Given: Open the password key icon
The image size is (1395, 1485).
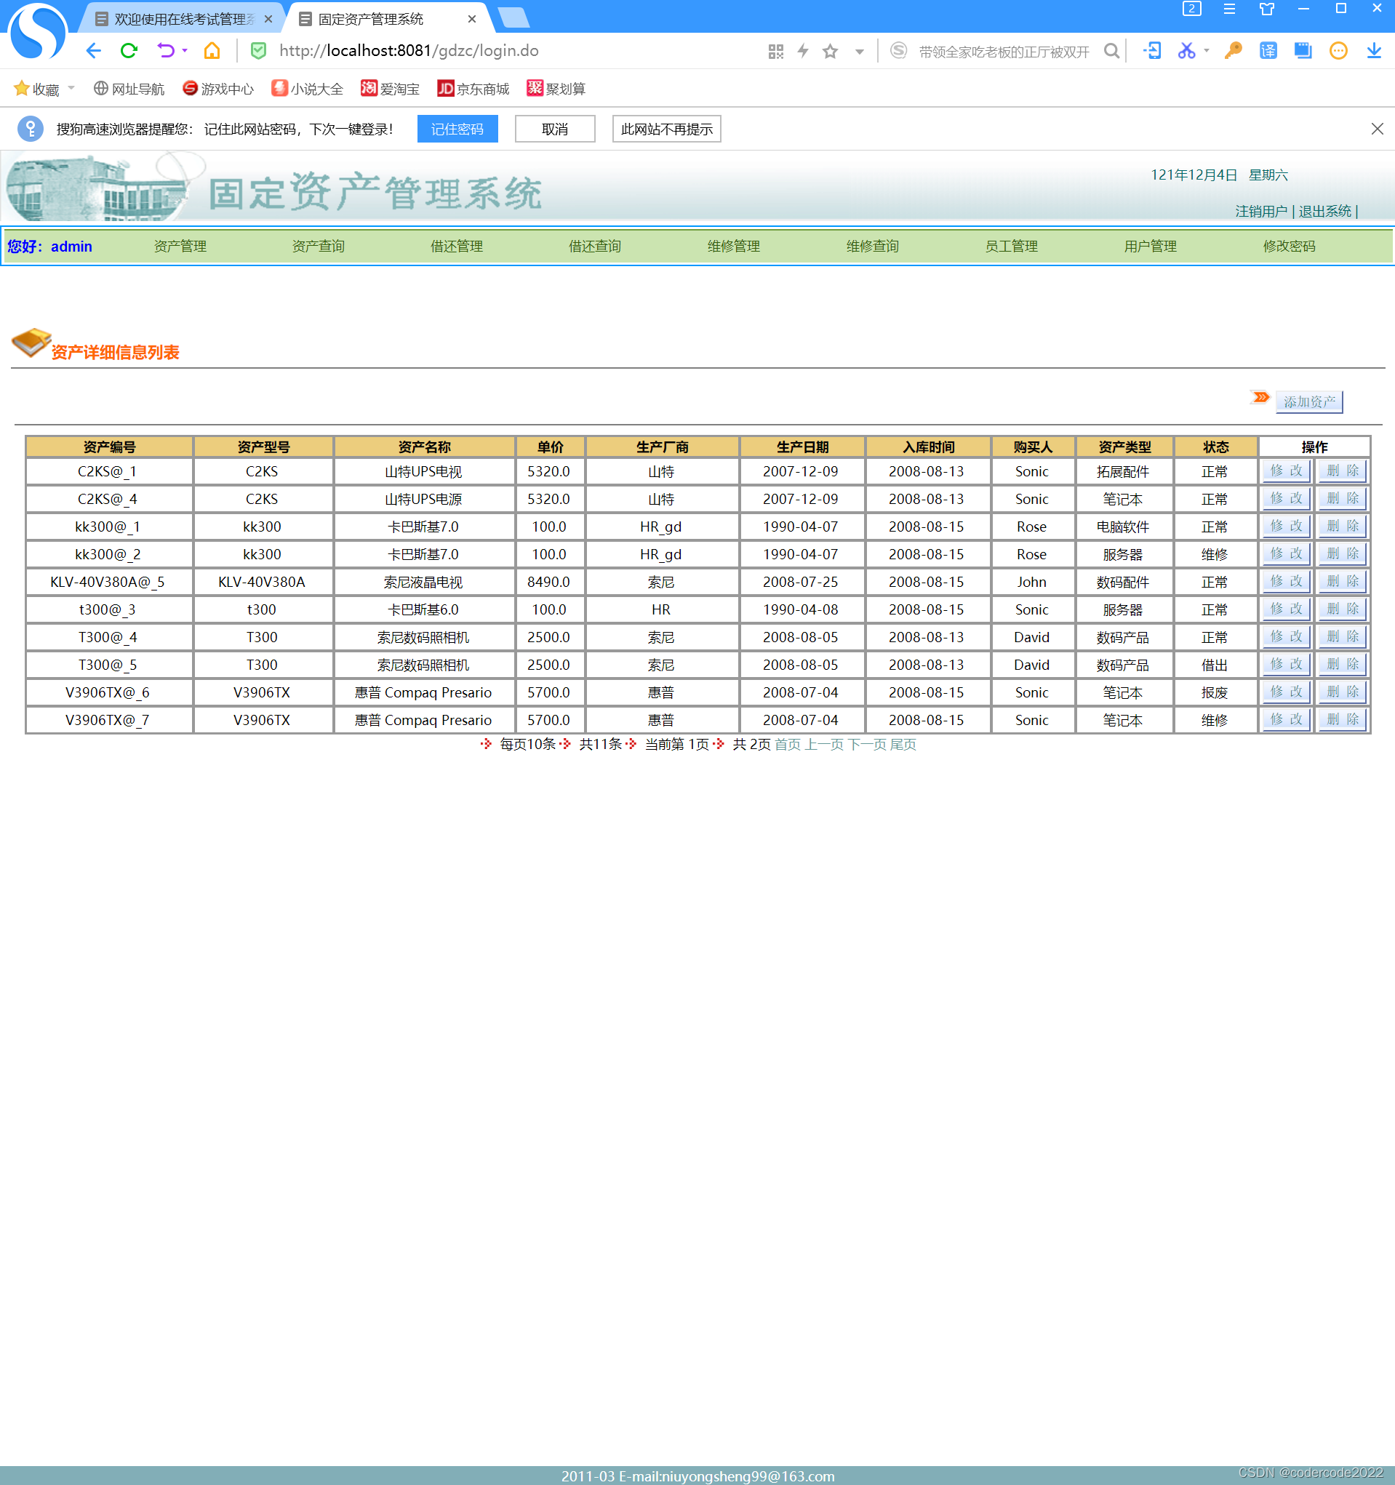Looking at the screenshot, I should 1233,51.
